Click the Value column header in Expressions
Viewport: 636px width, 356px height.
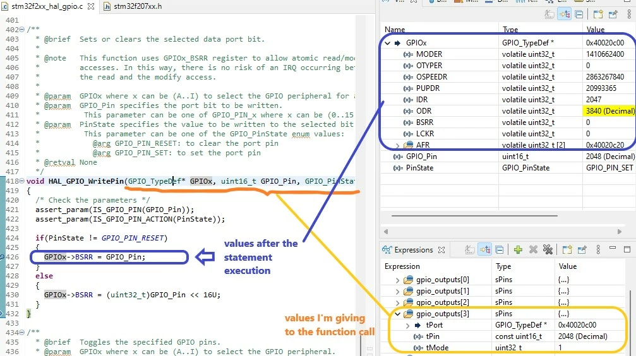coord(567,266)
